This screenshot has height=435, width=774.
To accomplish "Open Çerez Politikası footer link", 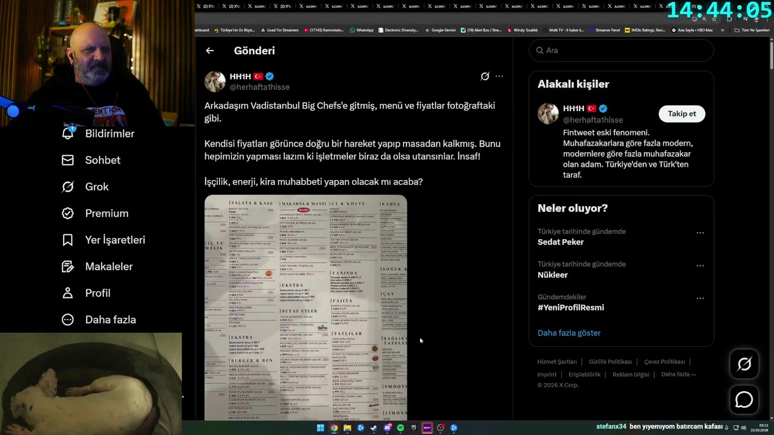I will (x=665, y=361).
